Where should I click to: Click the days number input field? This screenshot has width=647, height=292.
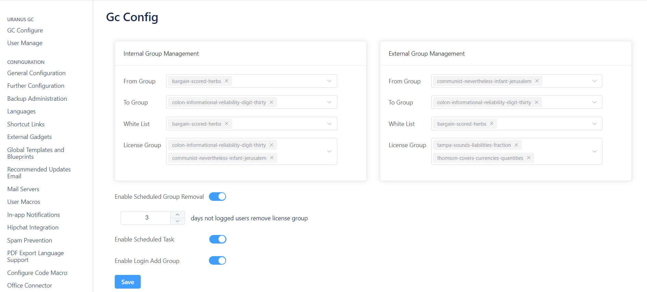pyautogui.click(x=146, y=218)
